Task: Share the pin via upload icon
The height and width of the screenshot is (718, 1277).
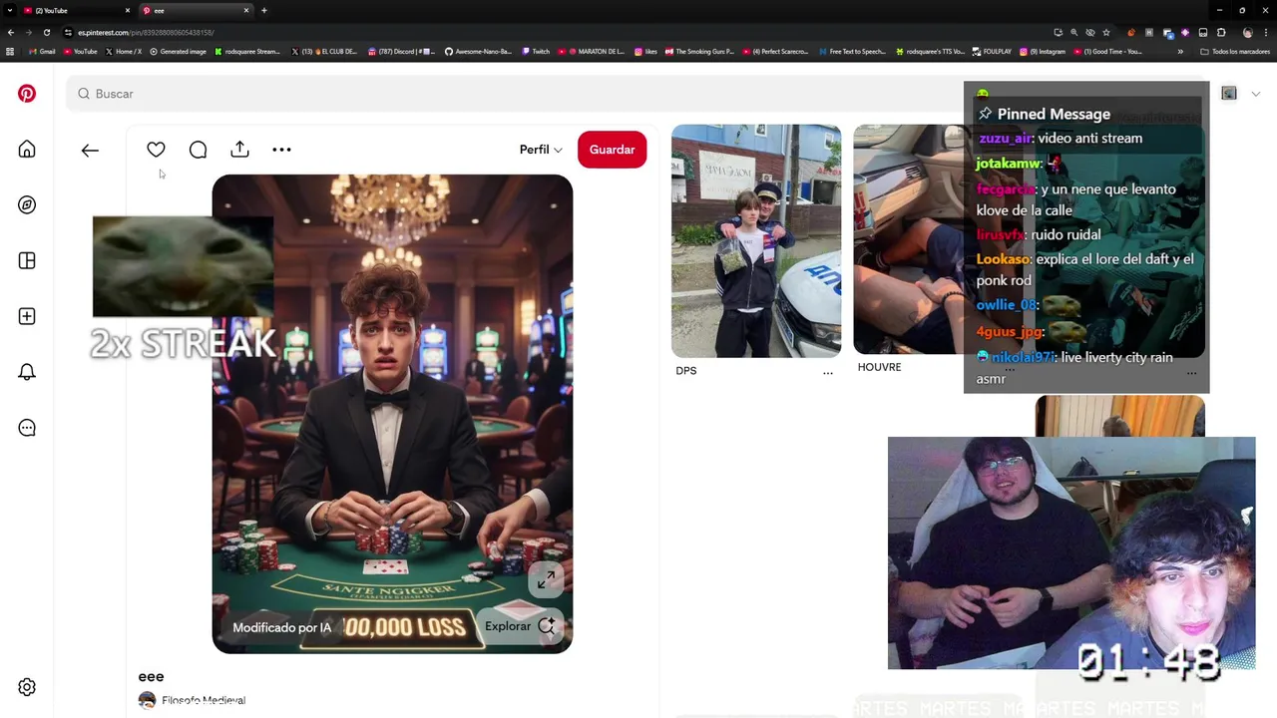Action: 239,150
